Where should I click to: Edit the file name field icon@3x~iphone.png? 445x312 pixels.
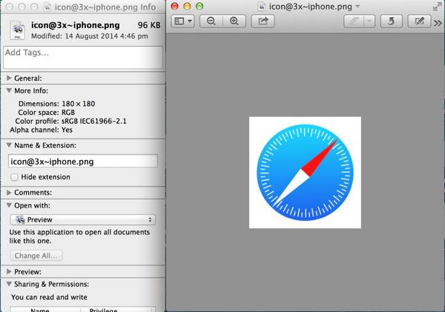click(x=83, y=161)
